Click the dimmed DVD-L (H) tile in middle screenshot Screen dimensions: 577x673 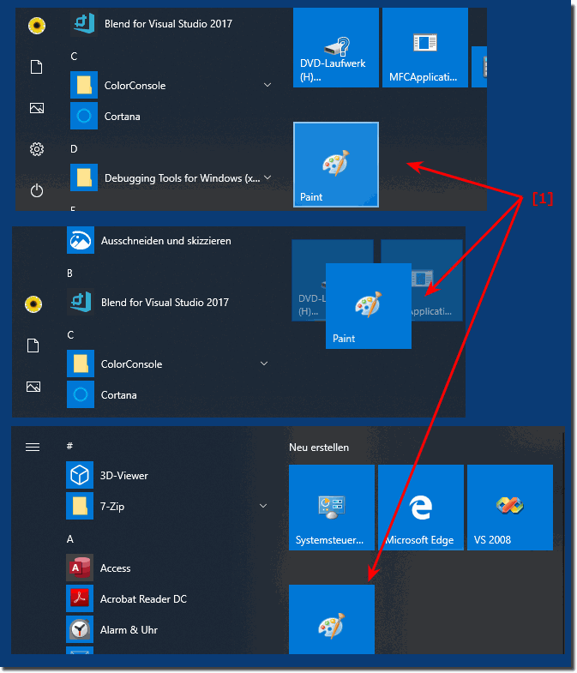coord(310,280)
